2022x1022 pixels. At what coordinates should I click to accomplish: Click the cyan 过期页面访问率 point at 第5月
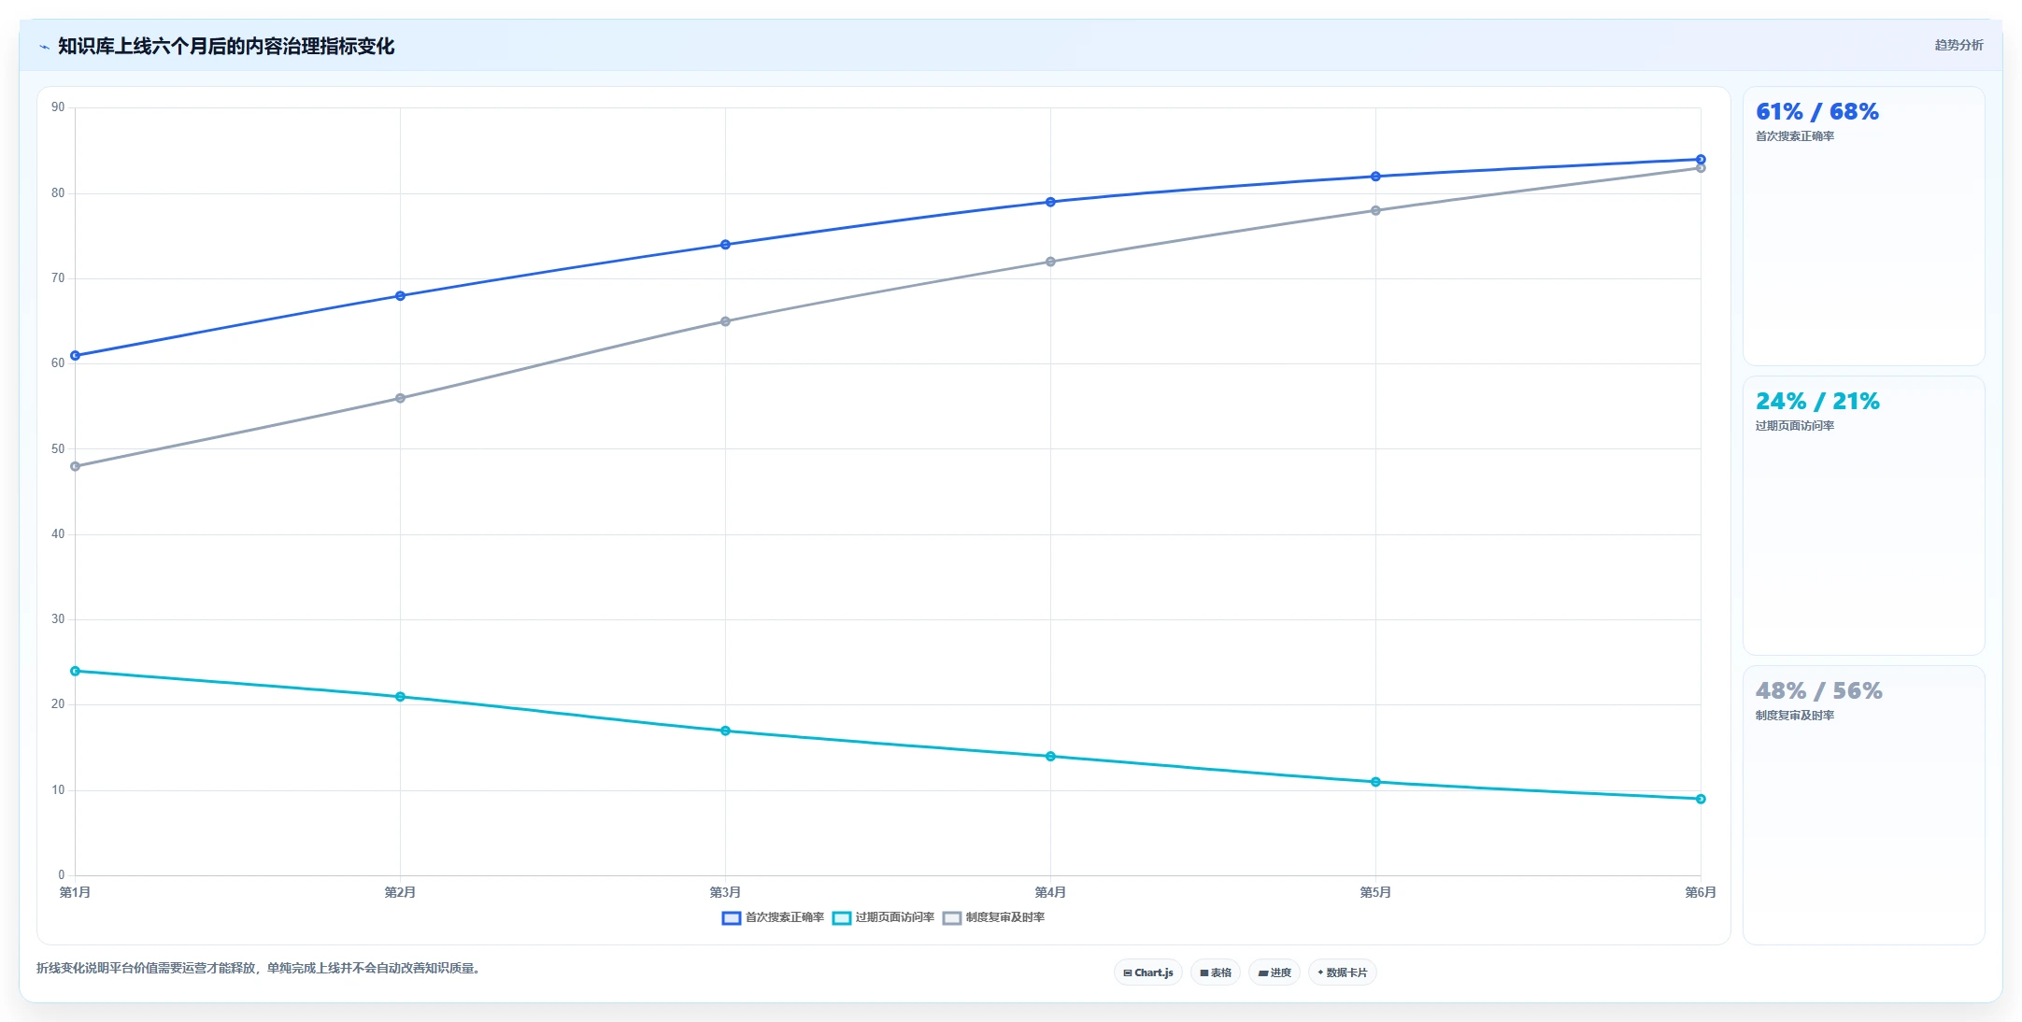pyautogui.click(x=1375, y=782)
